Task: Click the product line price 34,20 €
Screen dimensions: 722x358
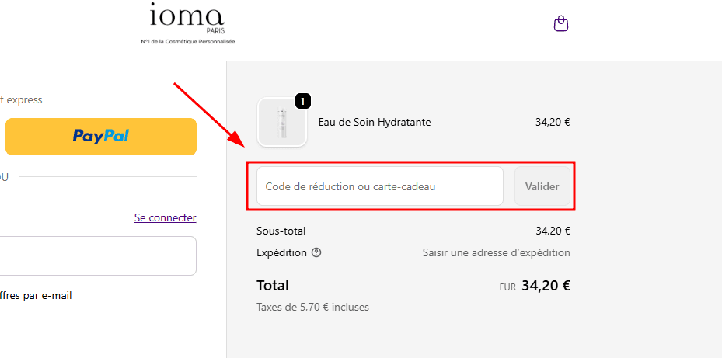Action: 553,122
